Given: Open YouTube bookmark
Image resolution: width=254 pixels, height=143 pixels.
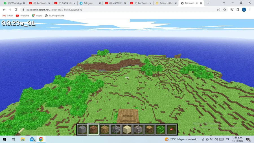Looking at the screenshot, I should click(22, 16).
